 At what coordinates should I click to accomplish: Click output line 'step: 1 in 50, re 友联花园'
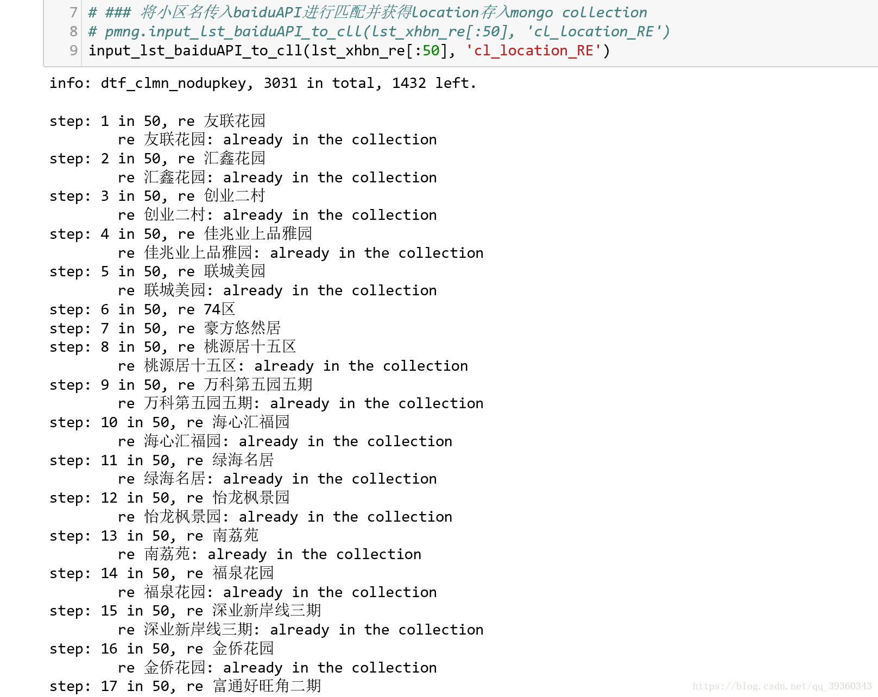pos(157,121)
